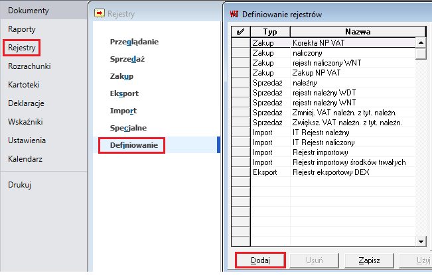Viewport: 432px width, 275px height.
Task: Choose Sprzedaż in Rejestry submenu
Action: [127, 59]
